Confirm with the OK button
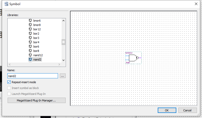The image size is (202, 118). (x=167, y=110)
